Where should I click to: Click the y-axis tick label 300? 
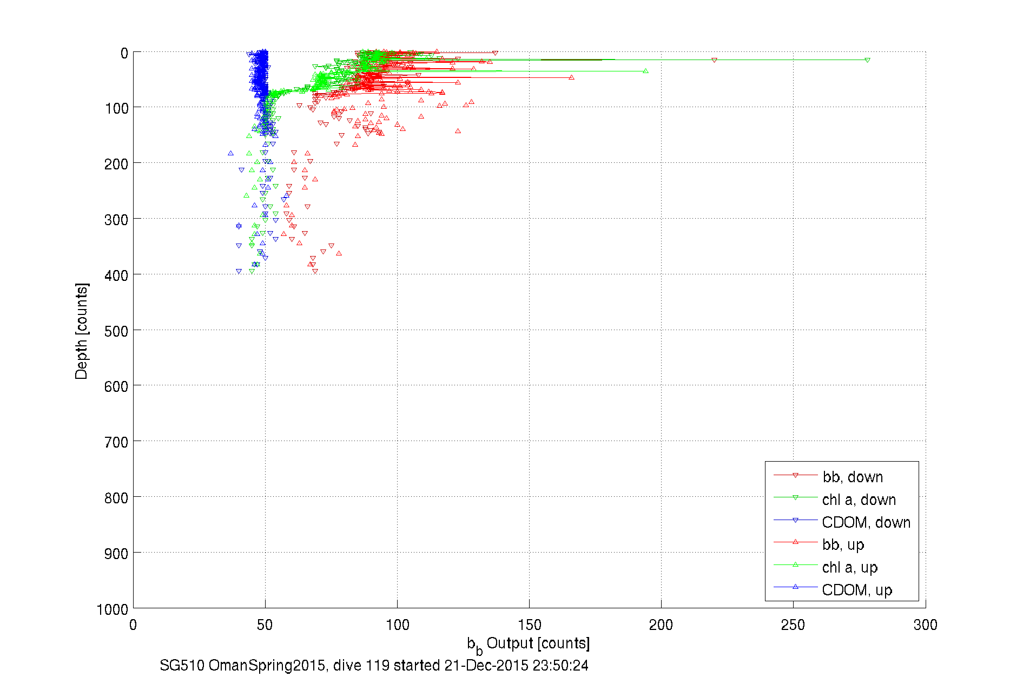116,220
